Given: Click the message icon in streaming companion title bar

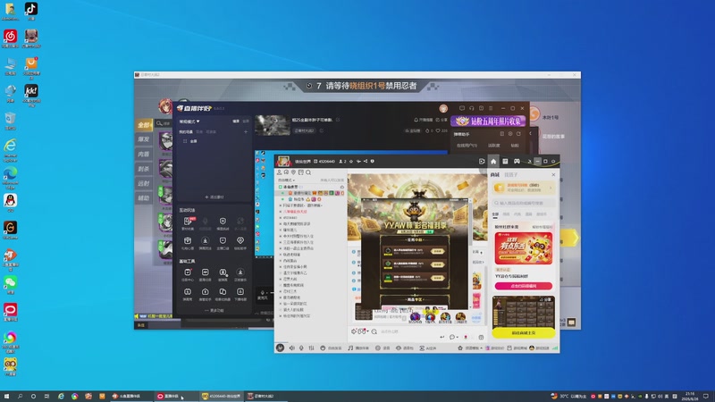Looking at the screenshot, I should (462, 108).
